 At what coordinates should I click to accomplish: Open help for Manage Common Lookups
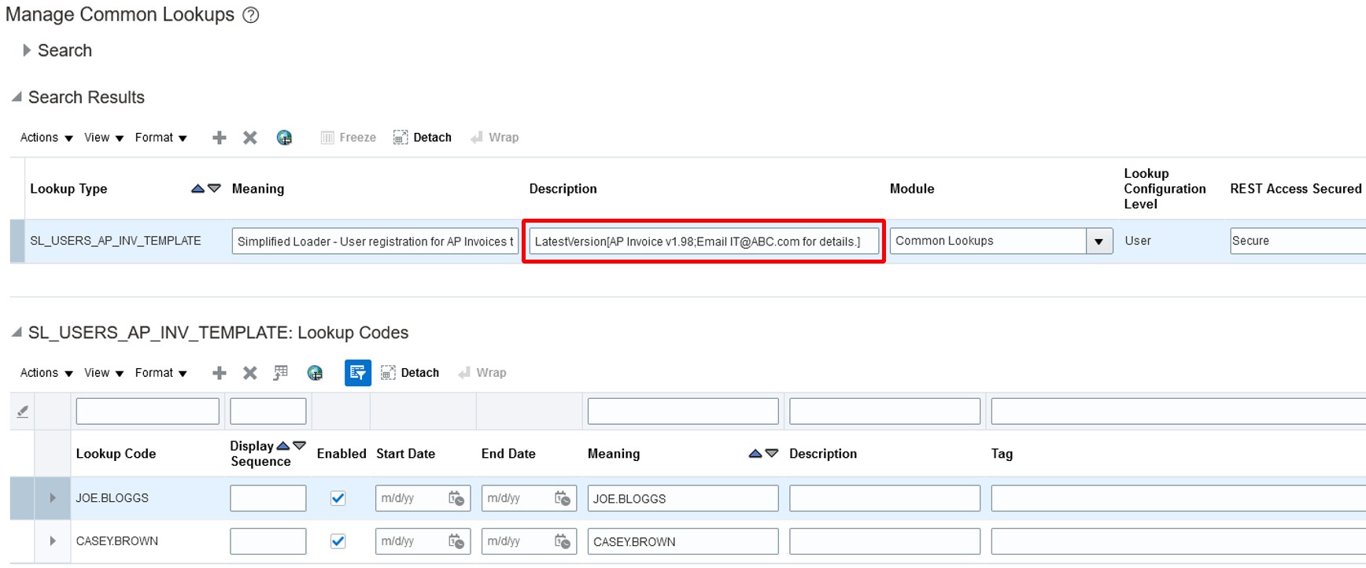(x=250, y=15)
